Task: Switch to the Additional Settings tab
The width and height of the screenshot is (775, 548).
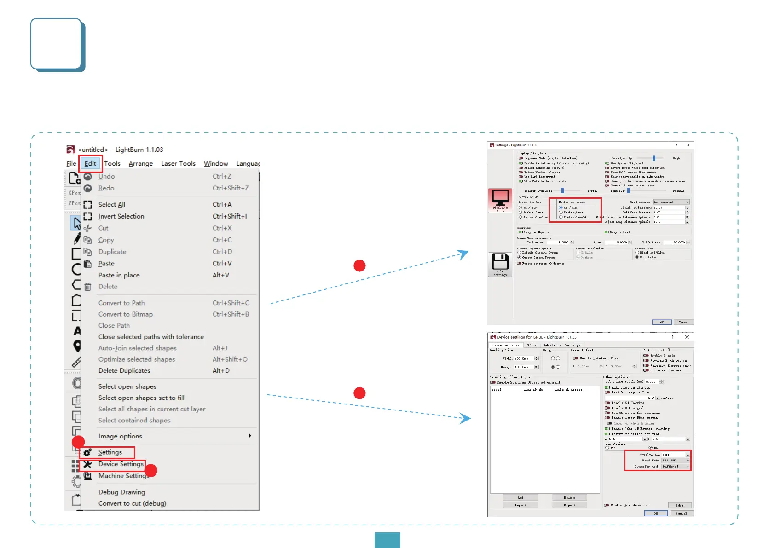Action: pos(562,345)
